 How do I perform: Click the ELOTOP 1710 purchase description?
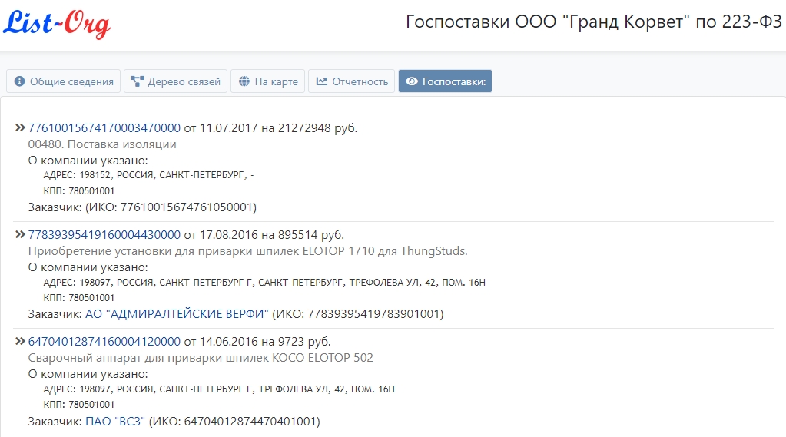point(247,251)
